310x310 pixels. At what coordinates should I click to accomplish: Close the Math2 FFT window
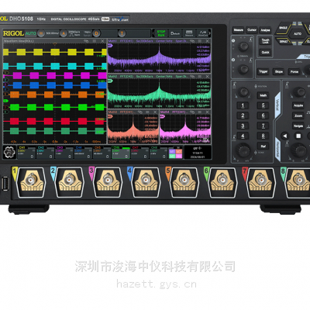point(207,77)
